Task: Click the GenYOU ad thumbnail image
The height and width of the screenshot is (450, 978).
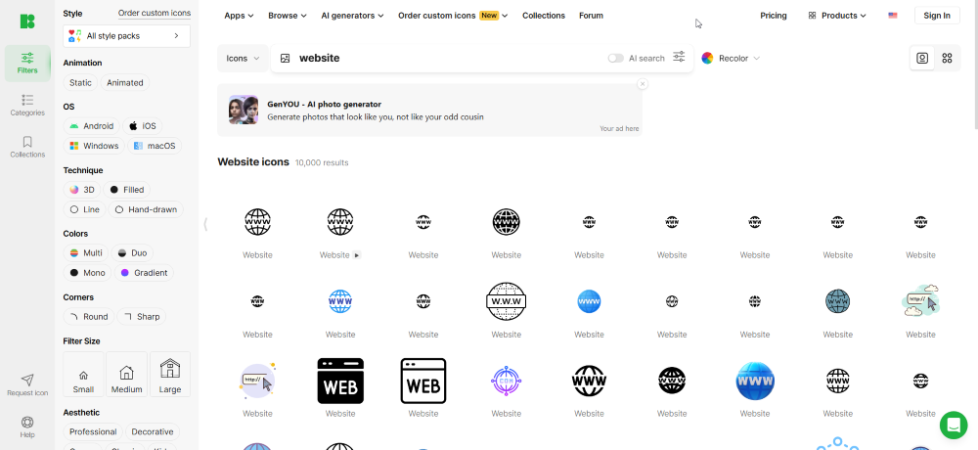Action: click(244, 110)
